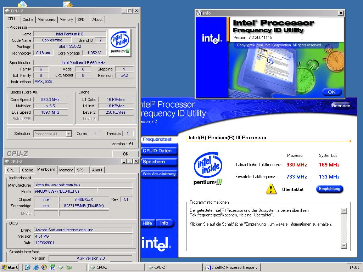
Task: Click OK button in top CPU-Z window
Action: point(126,154)
